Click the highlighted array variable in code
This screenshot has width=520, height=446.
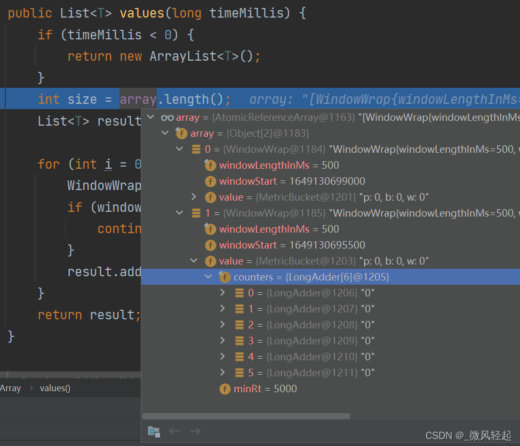138,99
